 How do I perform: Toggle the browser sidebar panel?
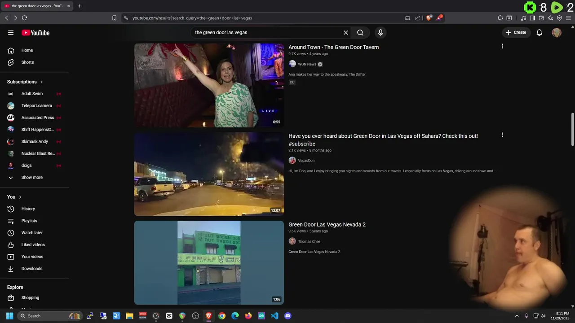[x=532, y=18]
